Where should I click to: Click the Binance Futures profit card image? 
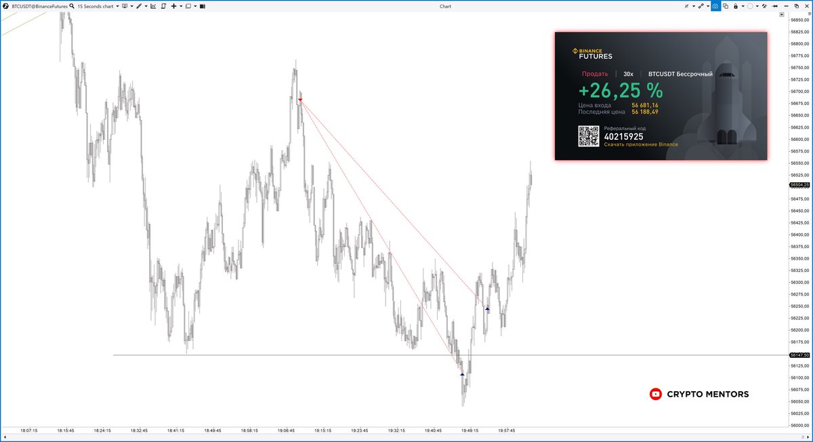pos(661,96)
